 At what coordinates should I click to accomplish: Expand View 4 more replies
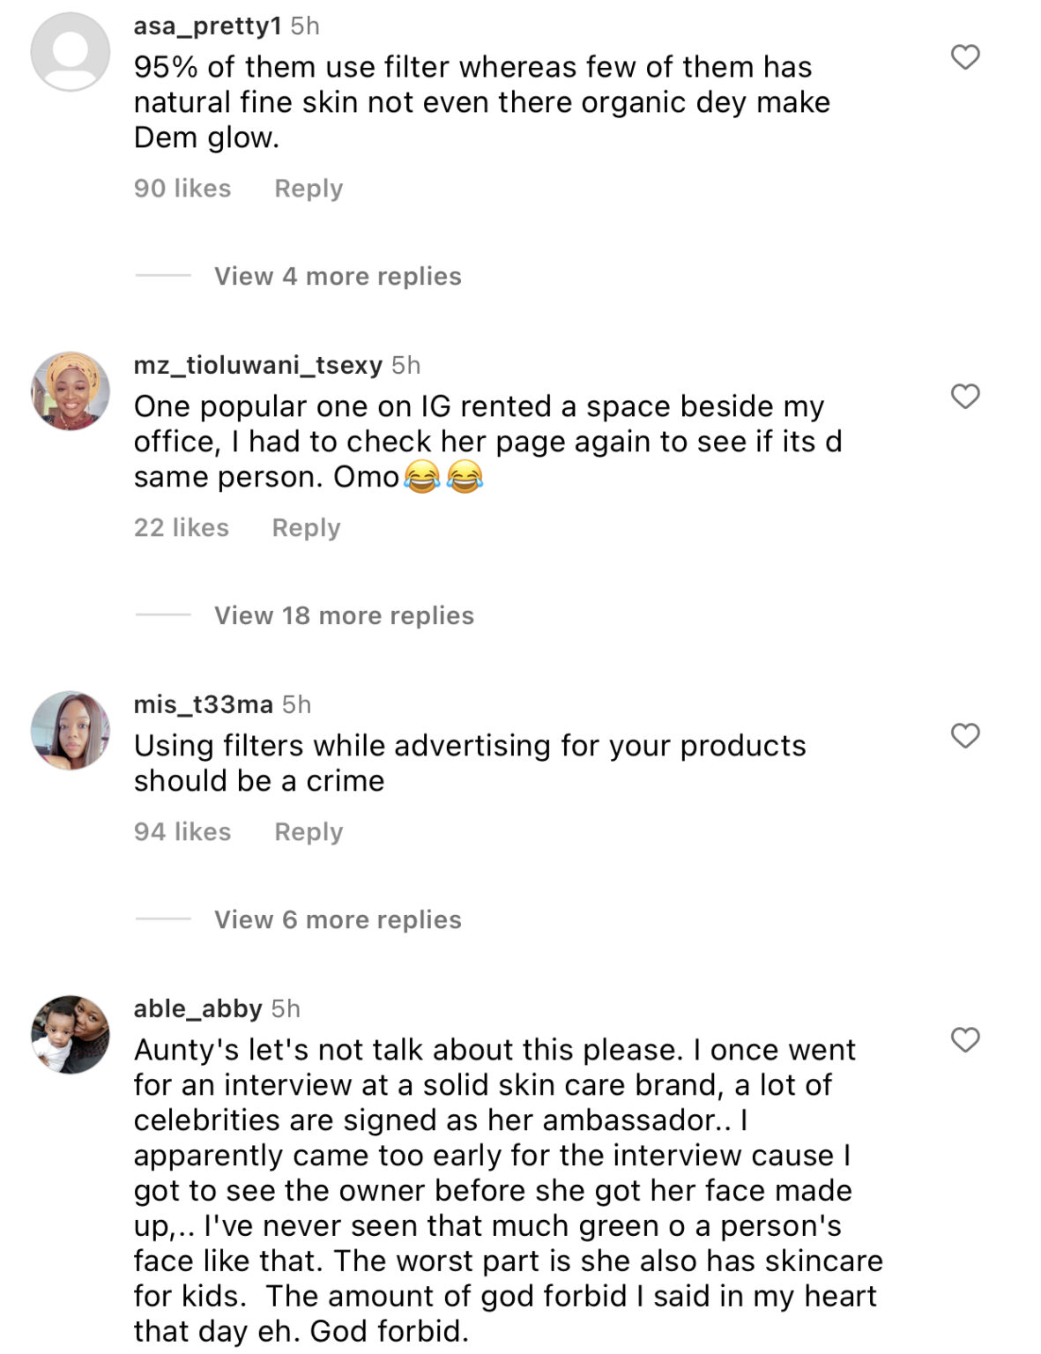[338, 277]
